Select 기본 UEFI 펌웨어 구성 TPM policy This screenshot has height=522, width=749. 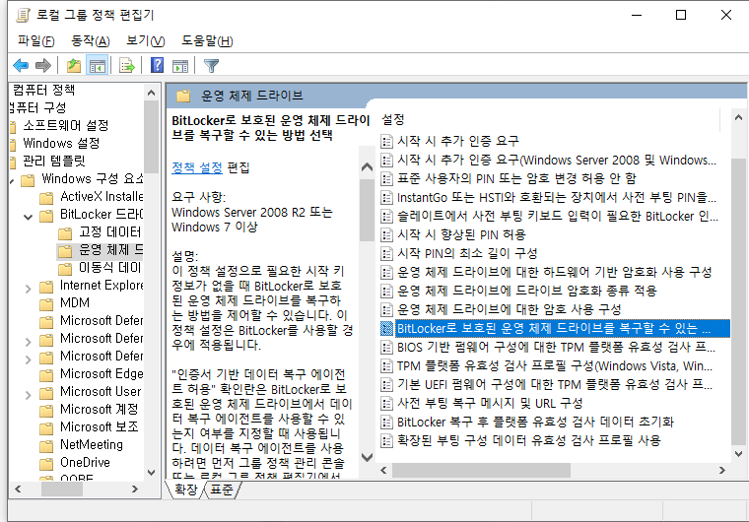click(554, 384)
